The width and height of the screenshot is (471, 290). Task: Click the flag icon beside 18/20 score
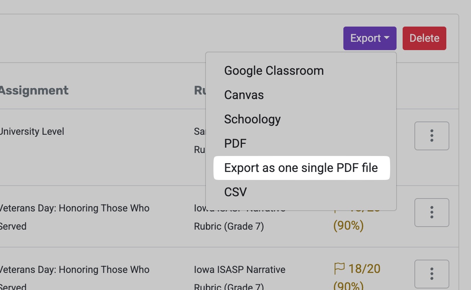339,268
